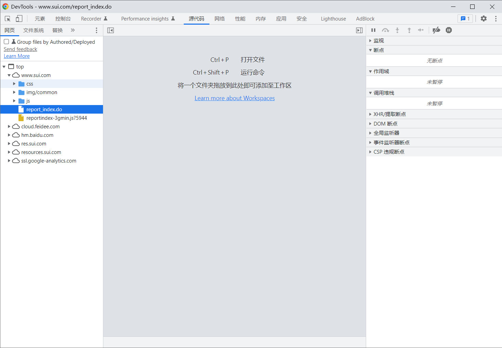This screenshot has height=348, width=502.
Task: Open DevTools settings gear
Action: [x=484, y=19]
